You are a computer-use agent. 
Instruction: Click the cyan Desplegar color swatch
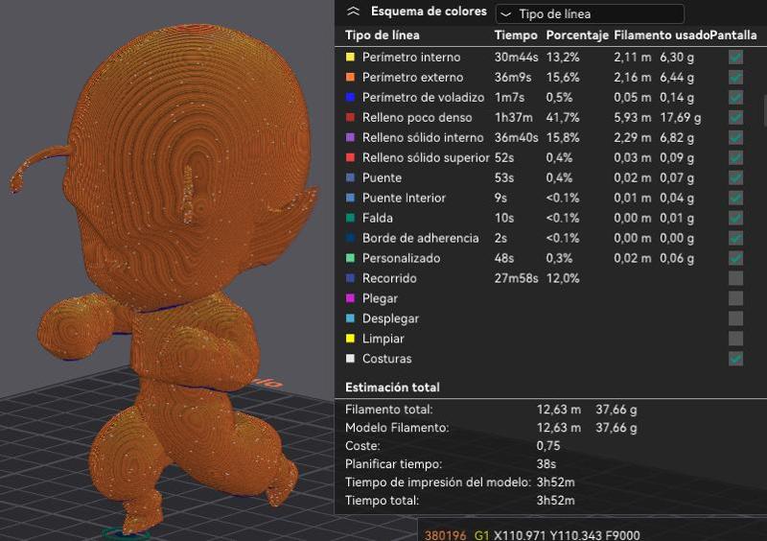[350, 318]
